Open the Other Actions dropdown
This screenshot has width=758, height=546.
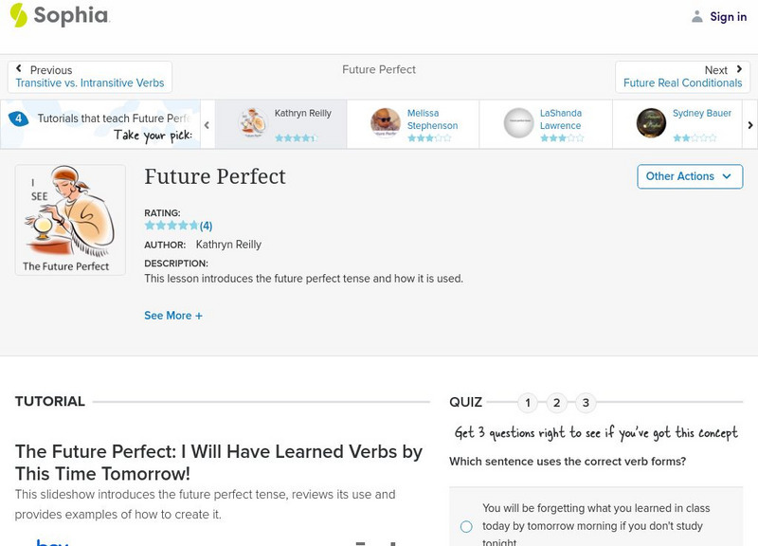[689, 176]
